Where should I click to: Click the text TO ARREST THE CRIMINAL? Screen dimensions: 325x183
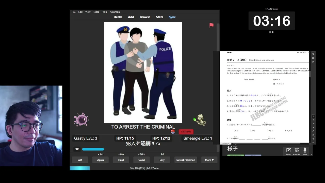click(143, 127)
